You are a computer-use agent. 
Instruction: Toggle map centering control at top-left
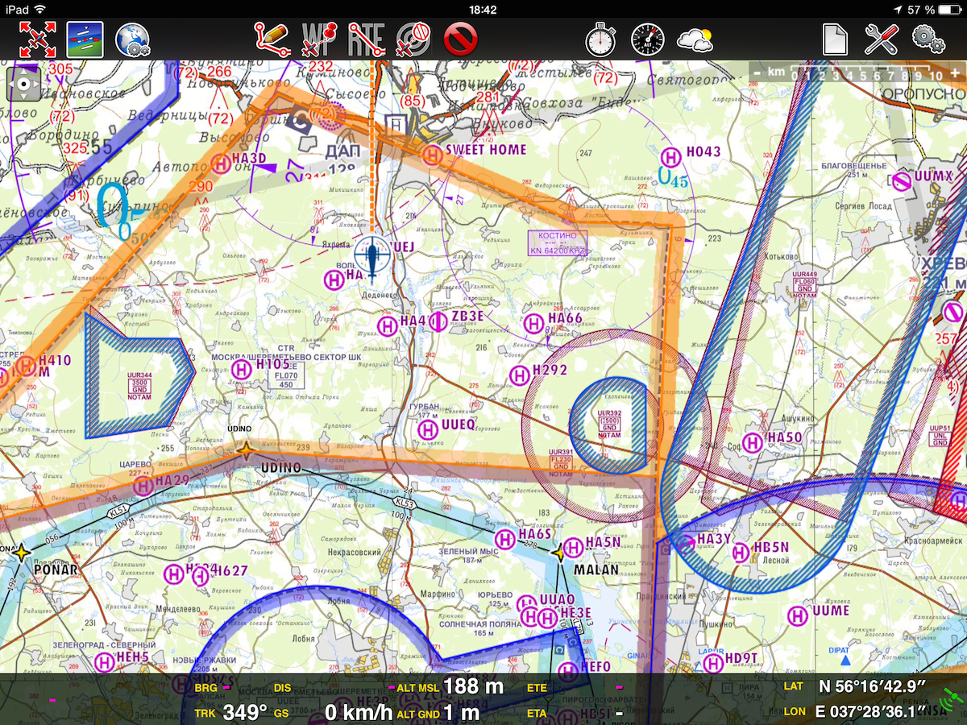pyautogui.click(x=23, y=84)
